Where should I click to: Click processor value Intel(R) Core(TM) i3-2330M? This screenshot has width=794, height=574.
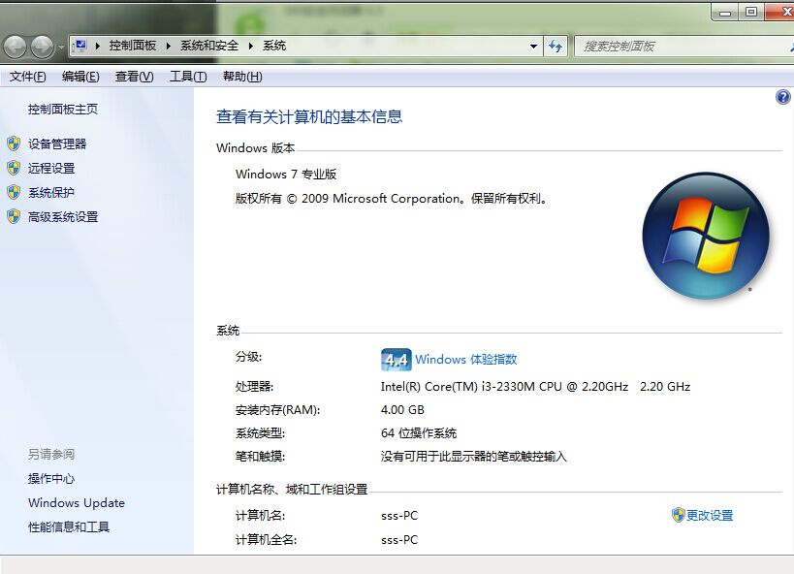[x=535, y=387]
